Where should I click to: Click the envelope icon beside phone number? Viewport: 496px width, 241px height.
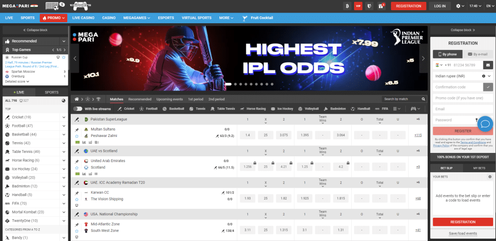[488, 65]
